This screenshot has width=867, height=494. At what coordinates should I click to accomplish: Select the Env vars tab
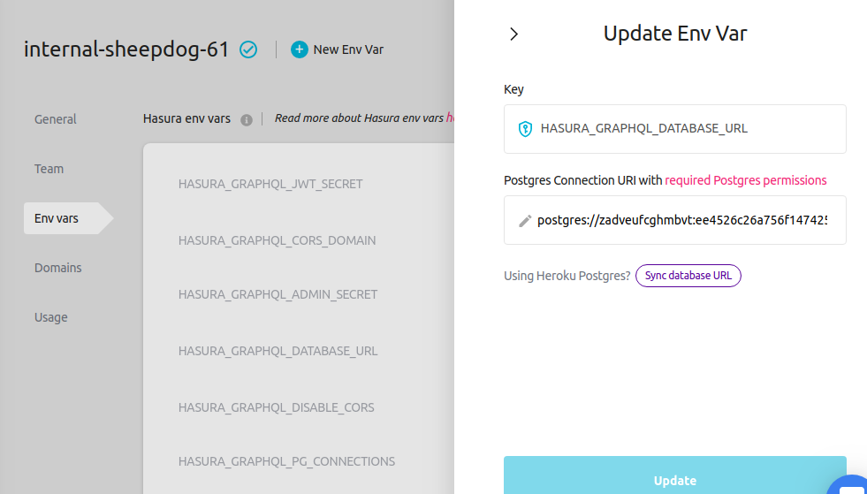pos(57,218)
